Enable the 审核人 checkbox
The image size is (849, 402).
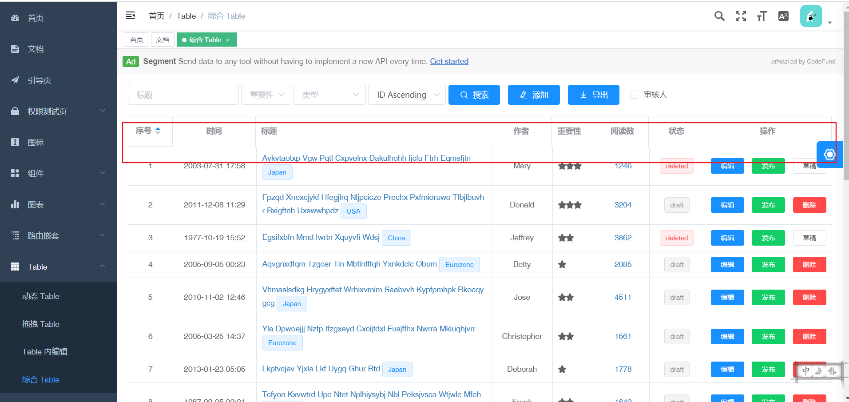click(634, 94)
